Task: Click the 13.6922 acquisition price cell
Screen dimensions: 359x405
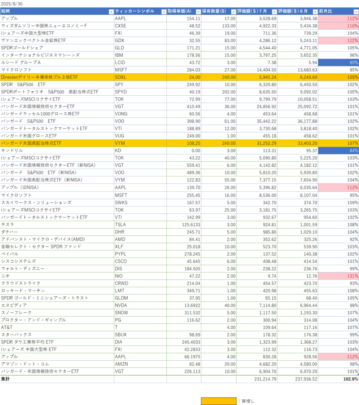Action: click(x=184, y=305)
